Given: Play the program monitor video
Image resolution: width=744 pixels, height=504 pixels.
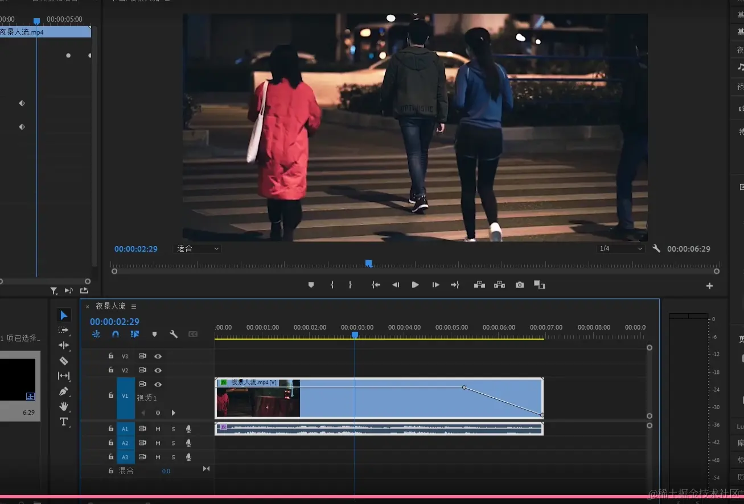Looking at the screenshot, I should click(x=415, y=285).
